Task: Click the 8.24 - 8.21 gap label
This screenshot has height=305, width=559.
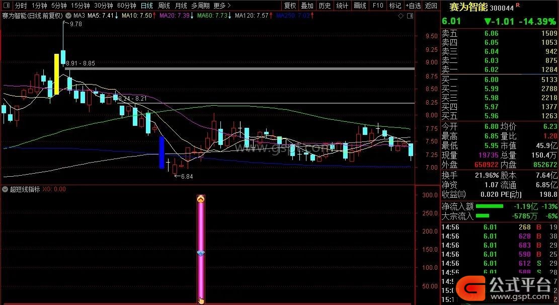Action: point(132,99)
